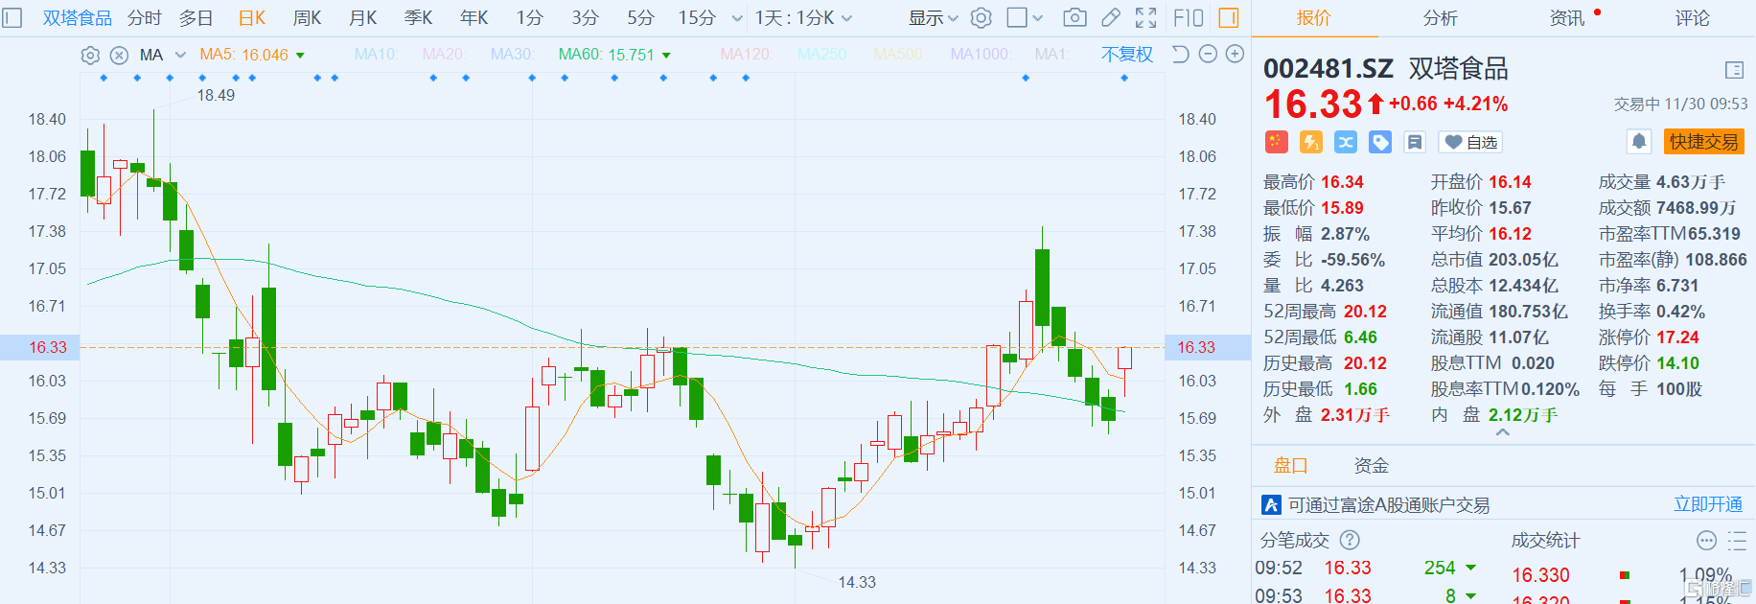Select 周K weekly candlestick
Screen dimensions: 1756x604
[308, 18]
